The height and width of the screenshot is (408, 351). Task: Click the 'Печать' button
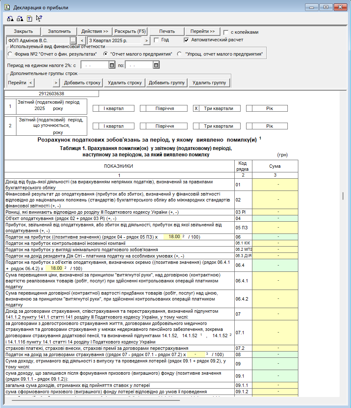(x=167, y=32)
